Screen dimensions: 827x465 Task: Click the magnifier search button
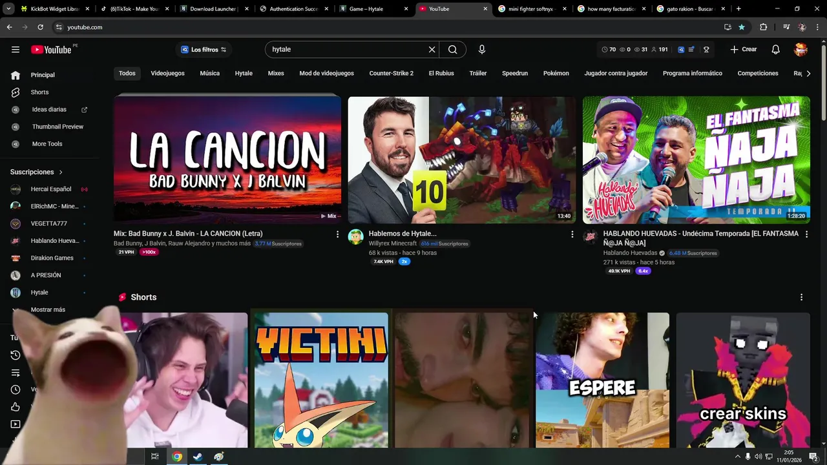click(452, 50)
